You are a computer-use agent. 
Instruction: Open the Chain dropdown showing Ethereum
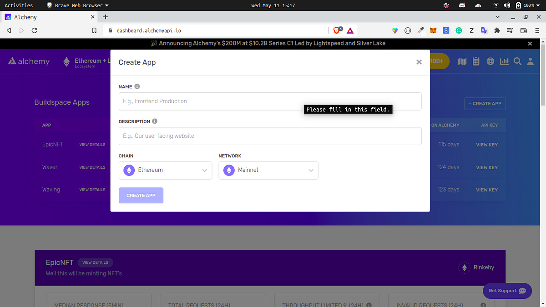click(165, 170)
